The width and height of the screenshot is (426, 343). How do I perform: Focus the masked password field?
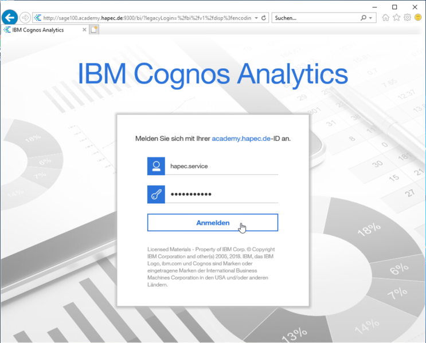coord(222,195)
